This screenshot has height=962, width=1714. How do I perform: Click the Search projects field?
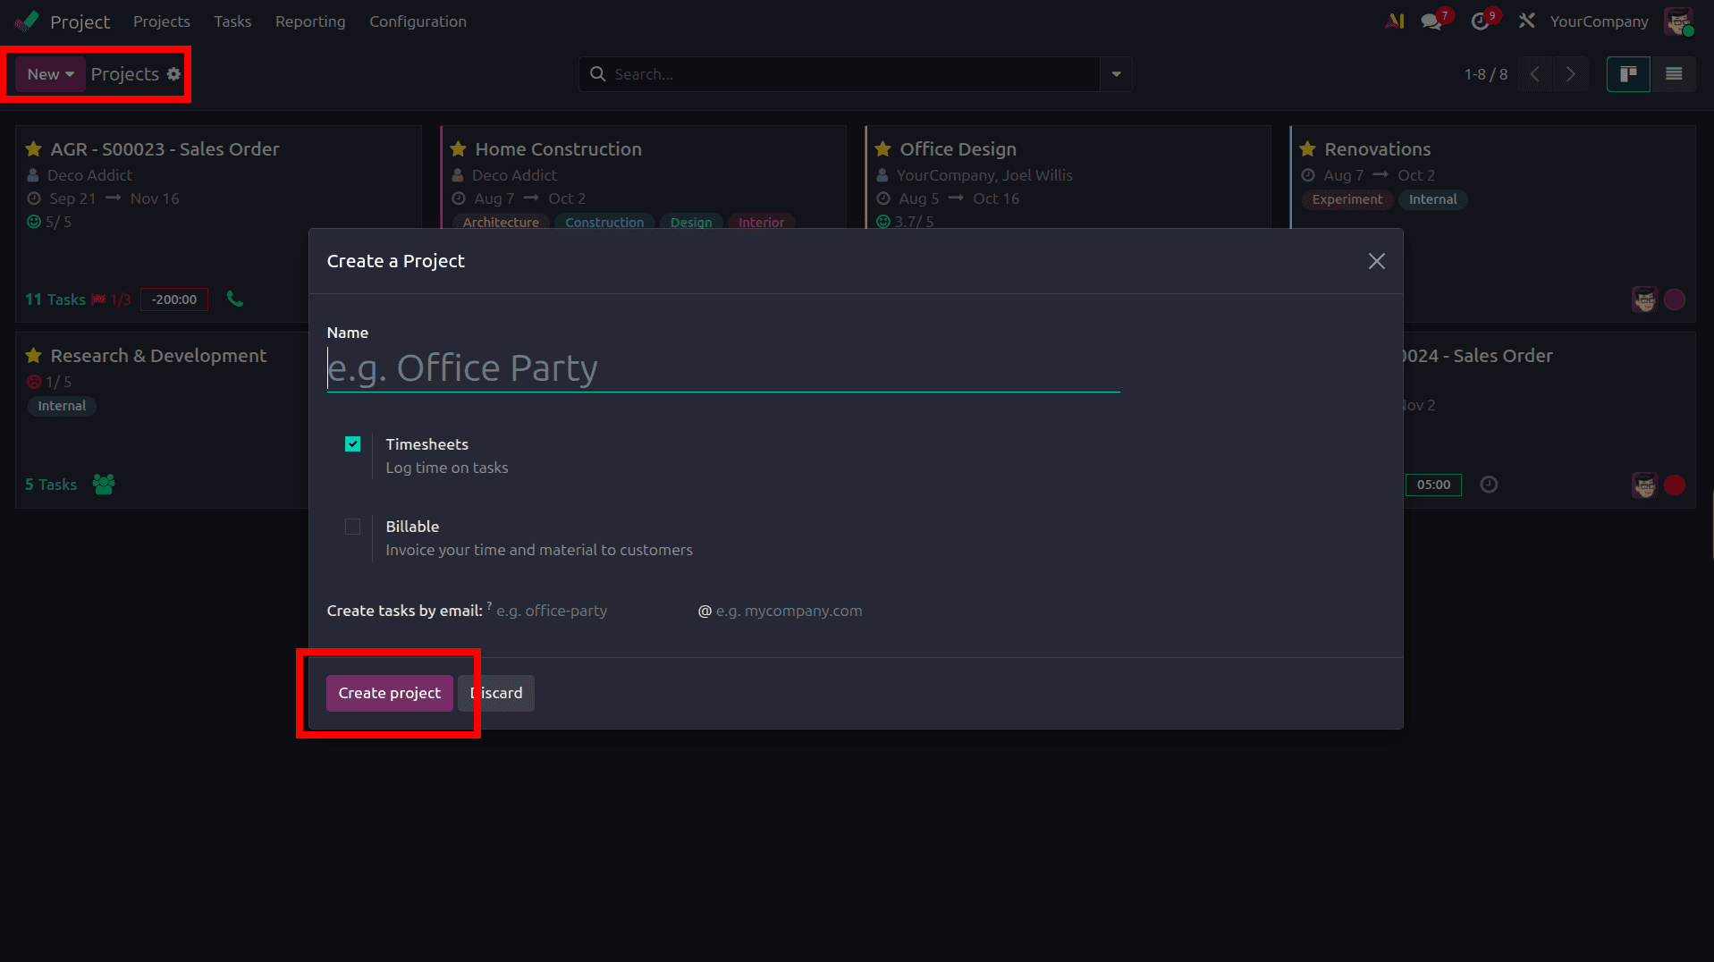(854, 74)
